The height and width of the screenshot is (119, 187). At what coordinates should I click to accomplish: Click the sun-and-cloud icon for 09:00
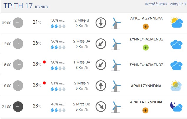click(x=176, y=22)
